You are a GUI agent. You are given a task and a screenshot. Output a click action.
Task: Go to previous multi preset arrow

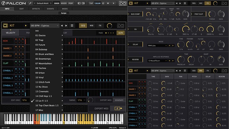(x=35, y=3)
